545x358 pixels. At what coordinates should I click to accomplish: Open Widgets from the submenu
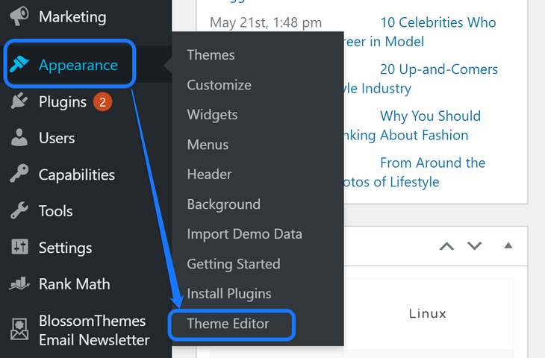(x=212, y=115)
